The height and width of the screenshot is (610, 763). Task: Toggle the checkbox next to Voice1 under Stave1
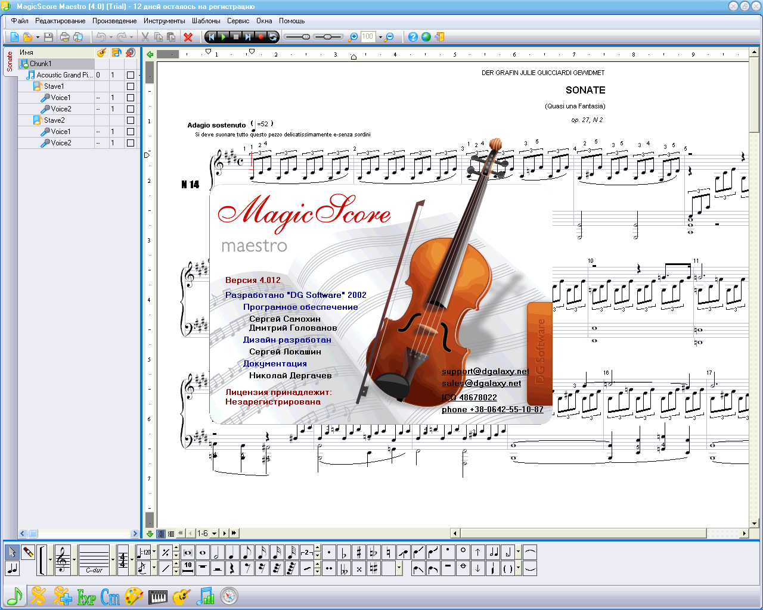pos(130,97)
